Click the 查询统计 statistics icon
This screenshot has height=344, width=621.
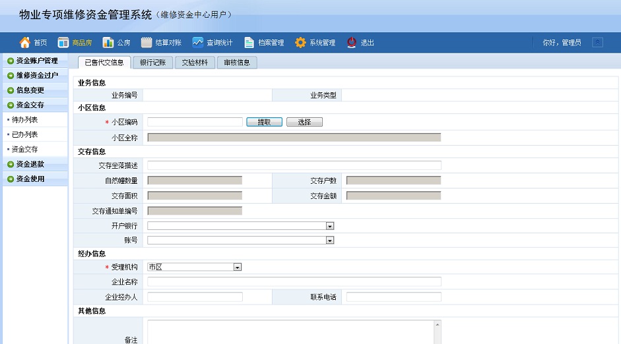pyautogui.click(x=198, y=43)
